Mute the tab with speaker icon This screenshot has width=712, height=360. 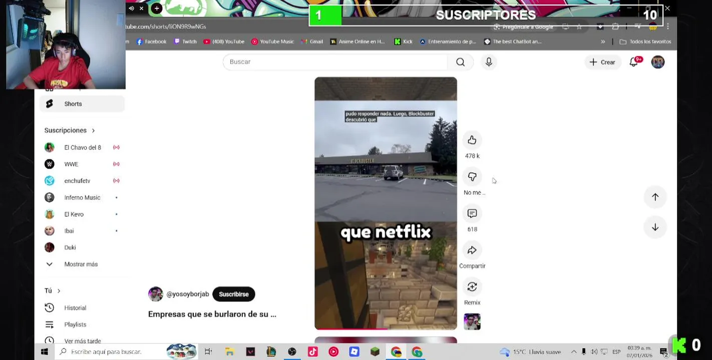point(131,8)
